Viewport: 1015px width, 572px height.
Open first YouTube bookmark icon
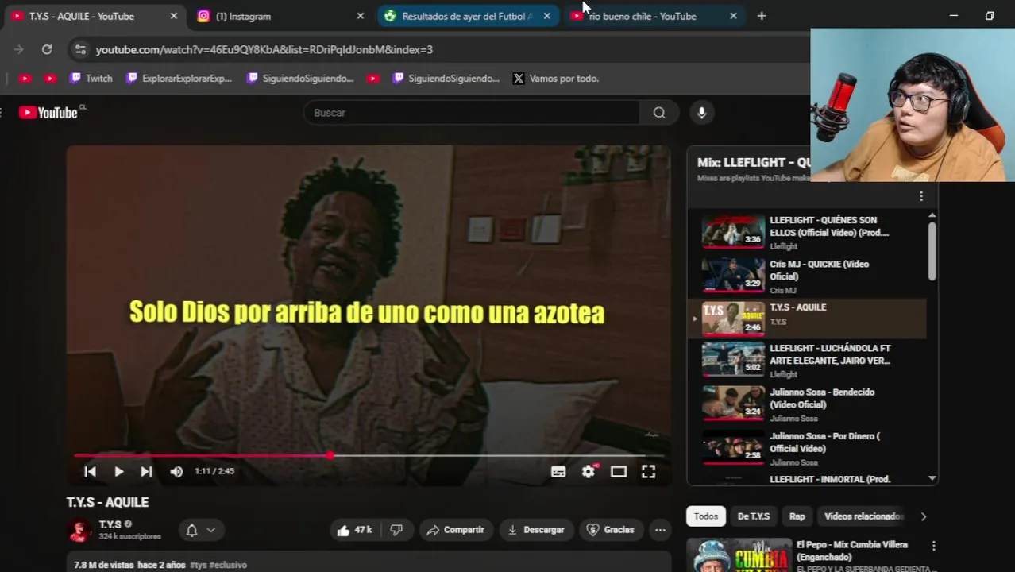(25, 79)
